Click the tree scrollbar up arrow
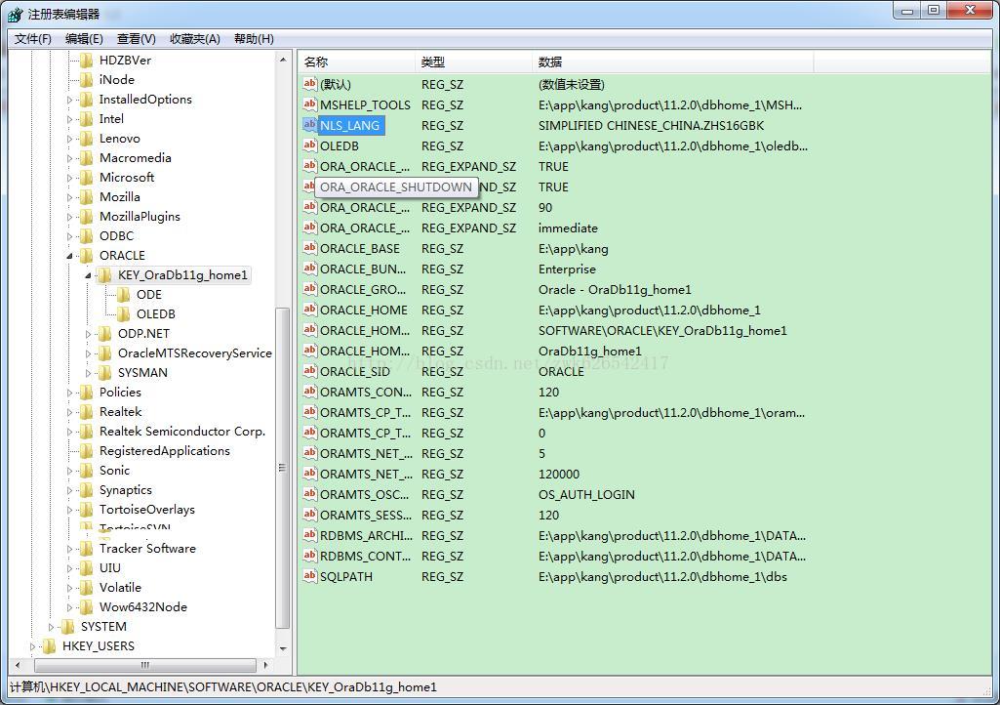The height and width of the screenshot is (705, 1000). tap(283, 60)
